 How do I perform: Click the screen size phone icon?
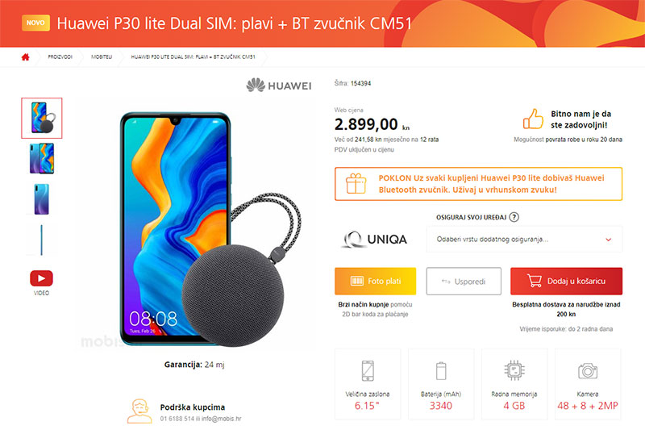[368, 371]
